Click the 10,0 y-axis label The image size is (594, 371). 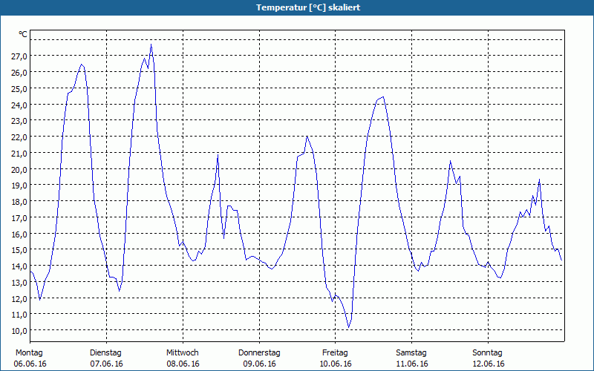[19, 331]
